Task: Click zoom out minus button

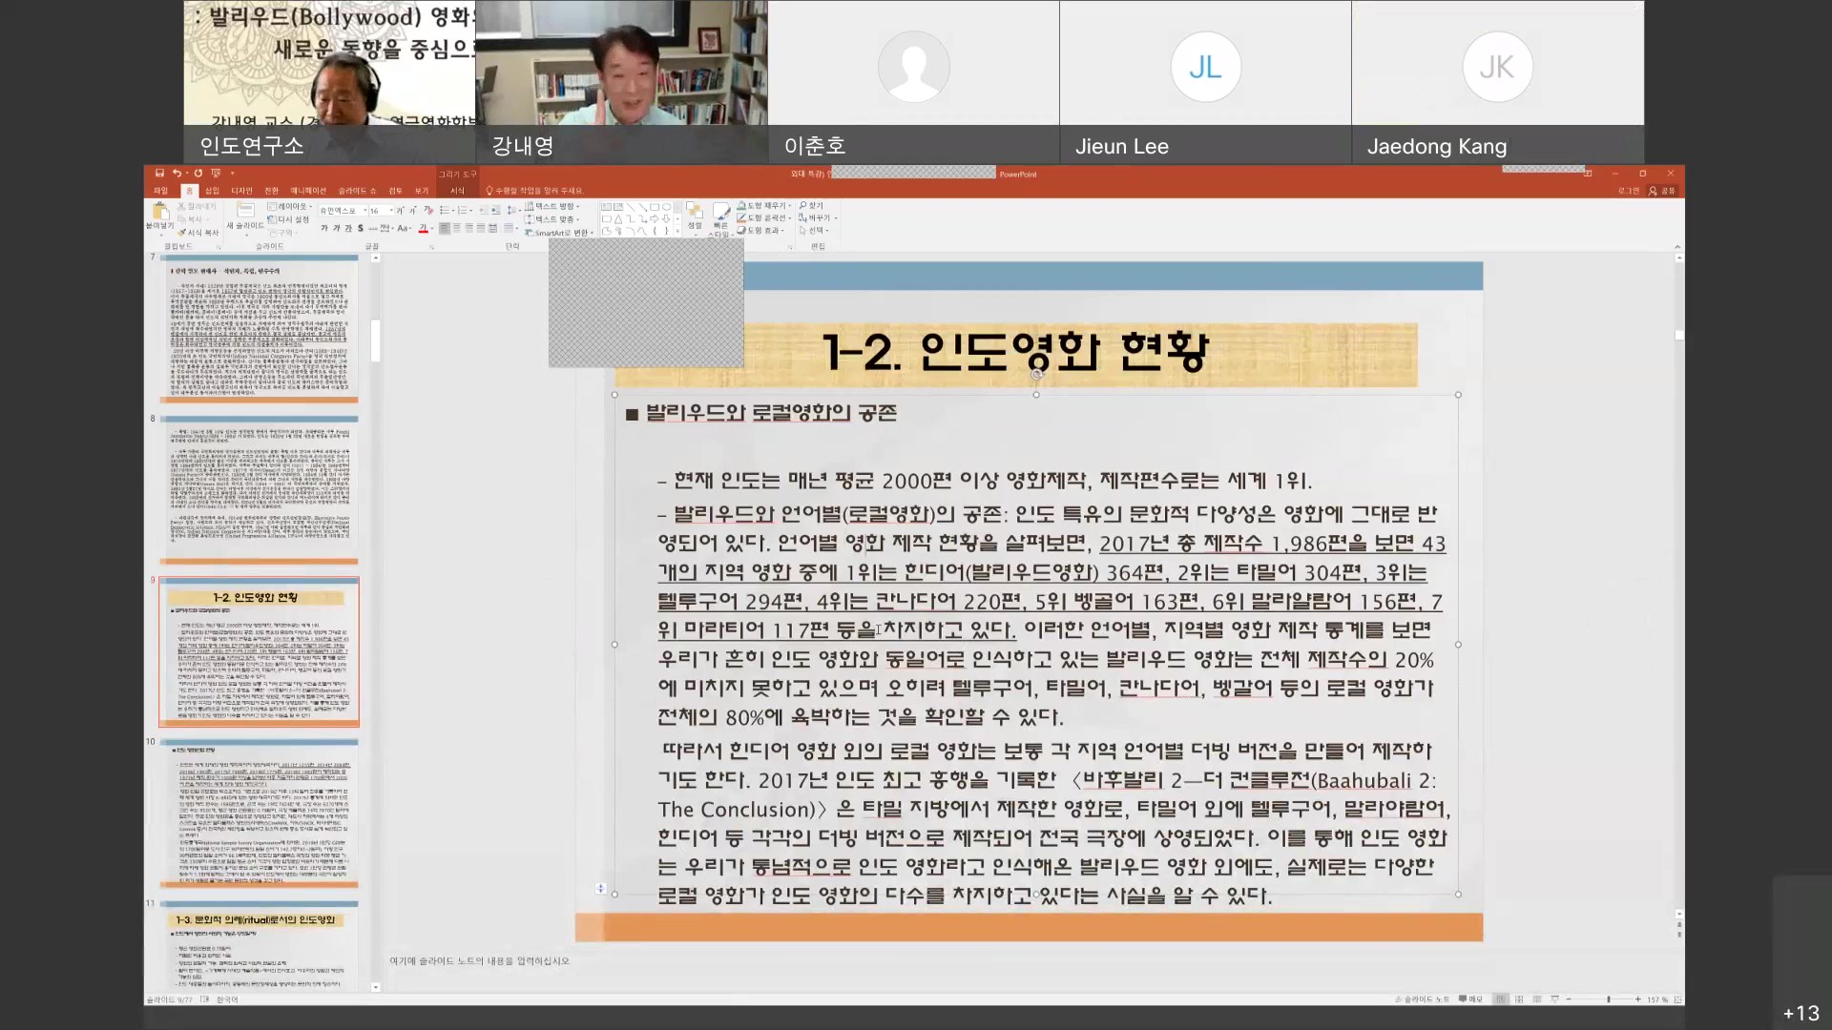Action: coord(1569,999)
